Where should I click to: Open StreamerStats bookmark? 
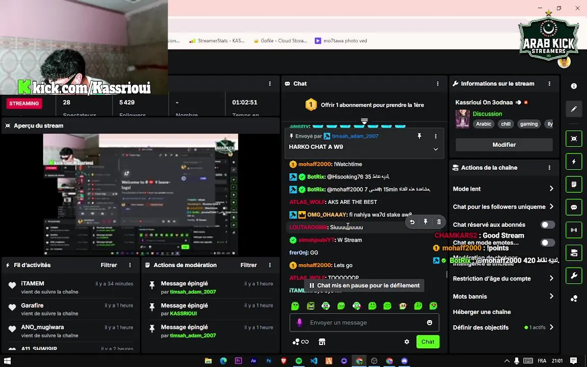217,40
